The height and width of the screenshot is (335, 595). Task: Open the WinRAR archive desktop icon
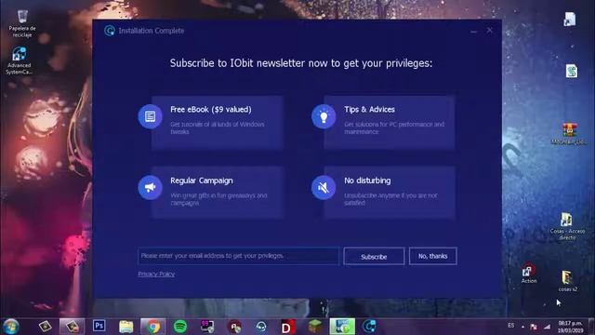569,134
